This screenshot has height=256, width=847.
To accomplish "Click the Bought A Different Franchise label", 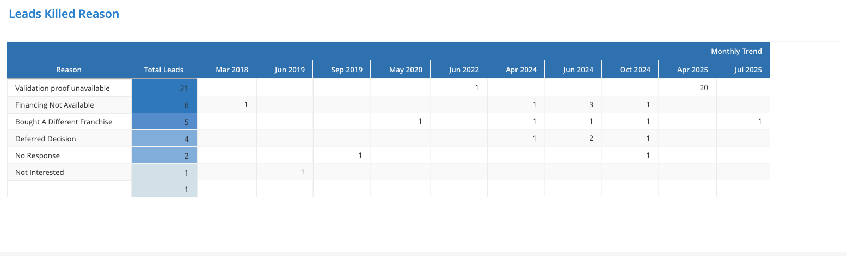I will pyautogui.click(x=64, y=122).
